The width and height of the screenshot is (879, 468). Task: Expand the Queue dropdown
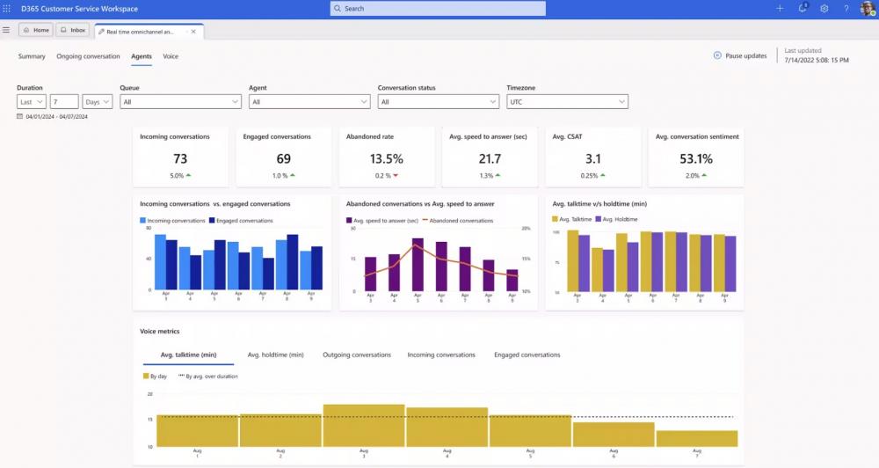(180, 102)
